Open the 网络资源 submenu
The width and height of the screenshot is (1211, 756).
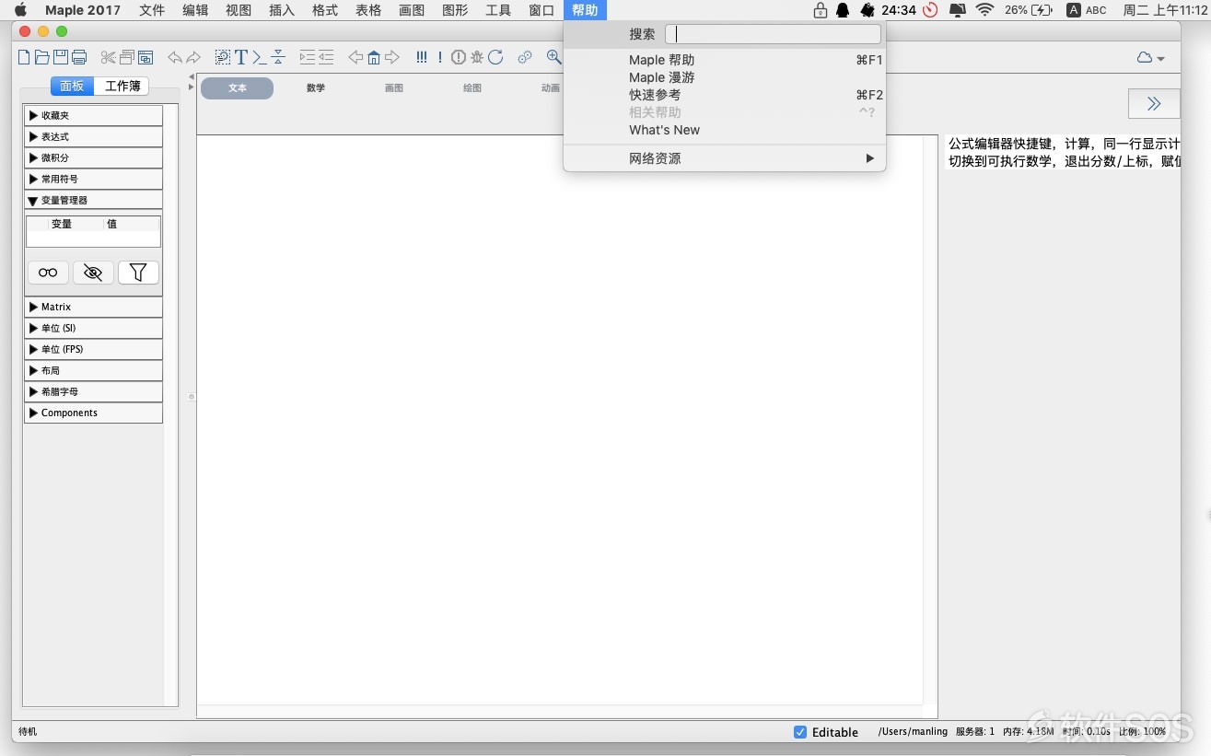725,158
